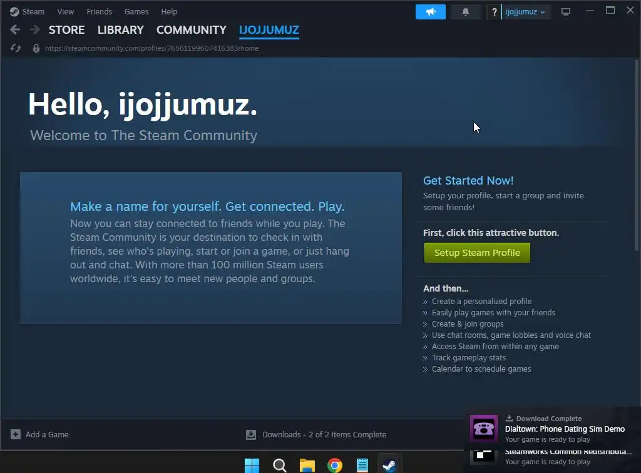Viewport: 641px width, 473px height.
Task: Click the steamcommunity profile URL address
Action: click(151, 48)
